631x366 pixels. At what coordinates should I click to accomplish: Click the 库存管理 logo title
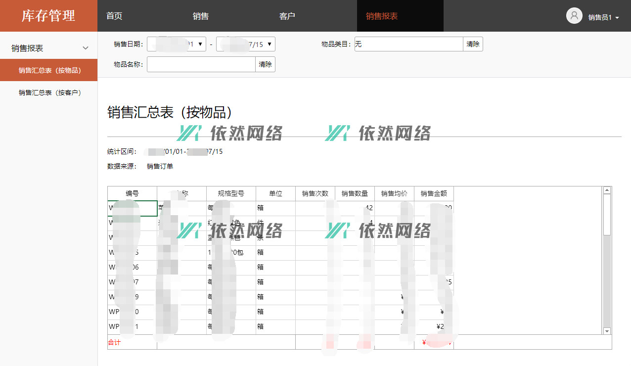coord(48,16)
